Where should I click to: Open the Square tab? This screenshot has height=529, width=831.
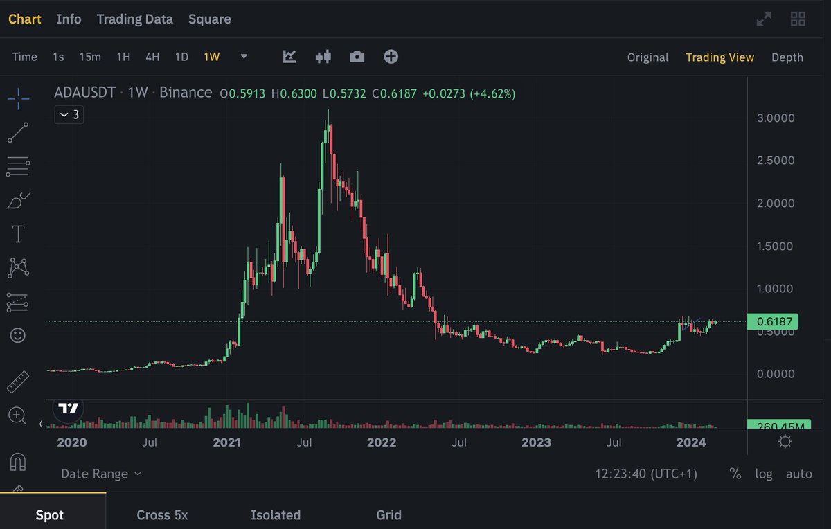209,19
